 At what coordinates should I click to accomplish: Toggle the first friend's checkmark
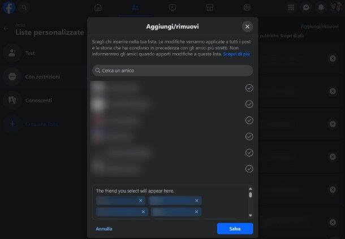[x=249, y=88]
